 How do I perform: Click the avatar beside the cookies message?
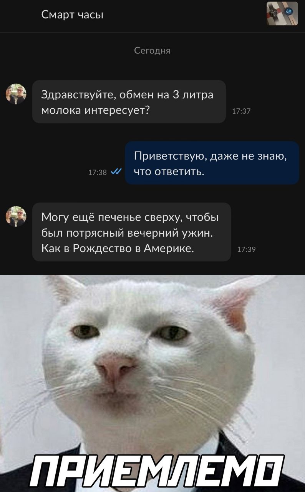tap(16, 216)
